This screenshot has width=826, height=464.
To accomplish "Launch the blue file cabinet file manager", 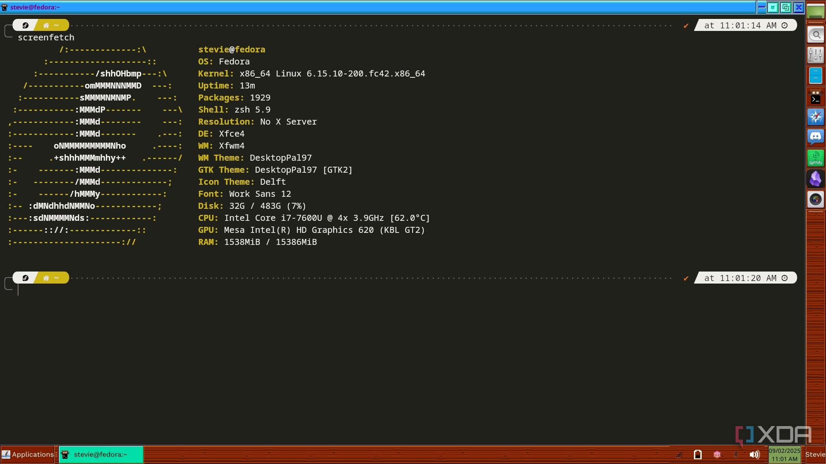I will (x=816, y=76).
